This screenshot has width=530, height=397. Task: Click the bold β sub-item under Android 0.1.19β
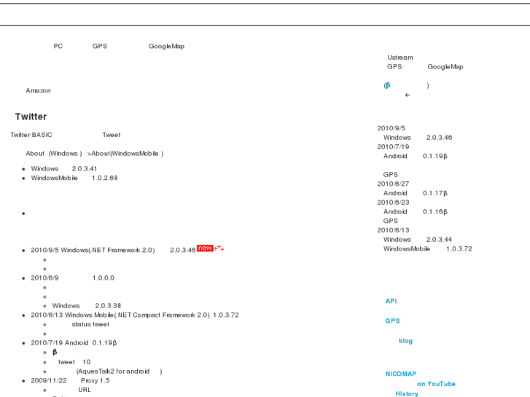click(55, 352)
